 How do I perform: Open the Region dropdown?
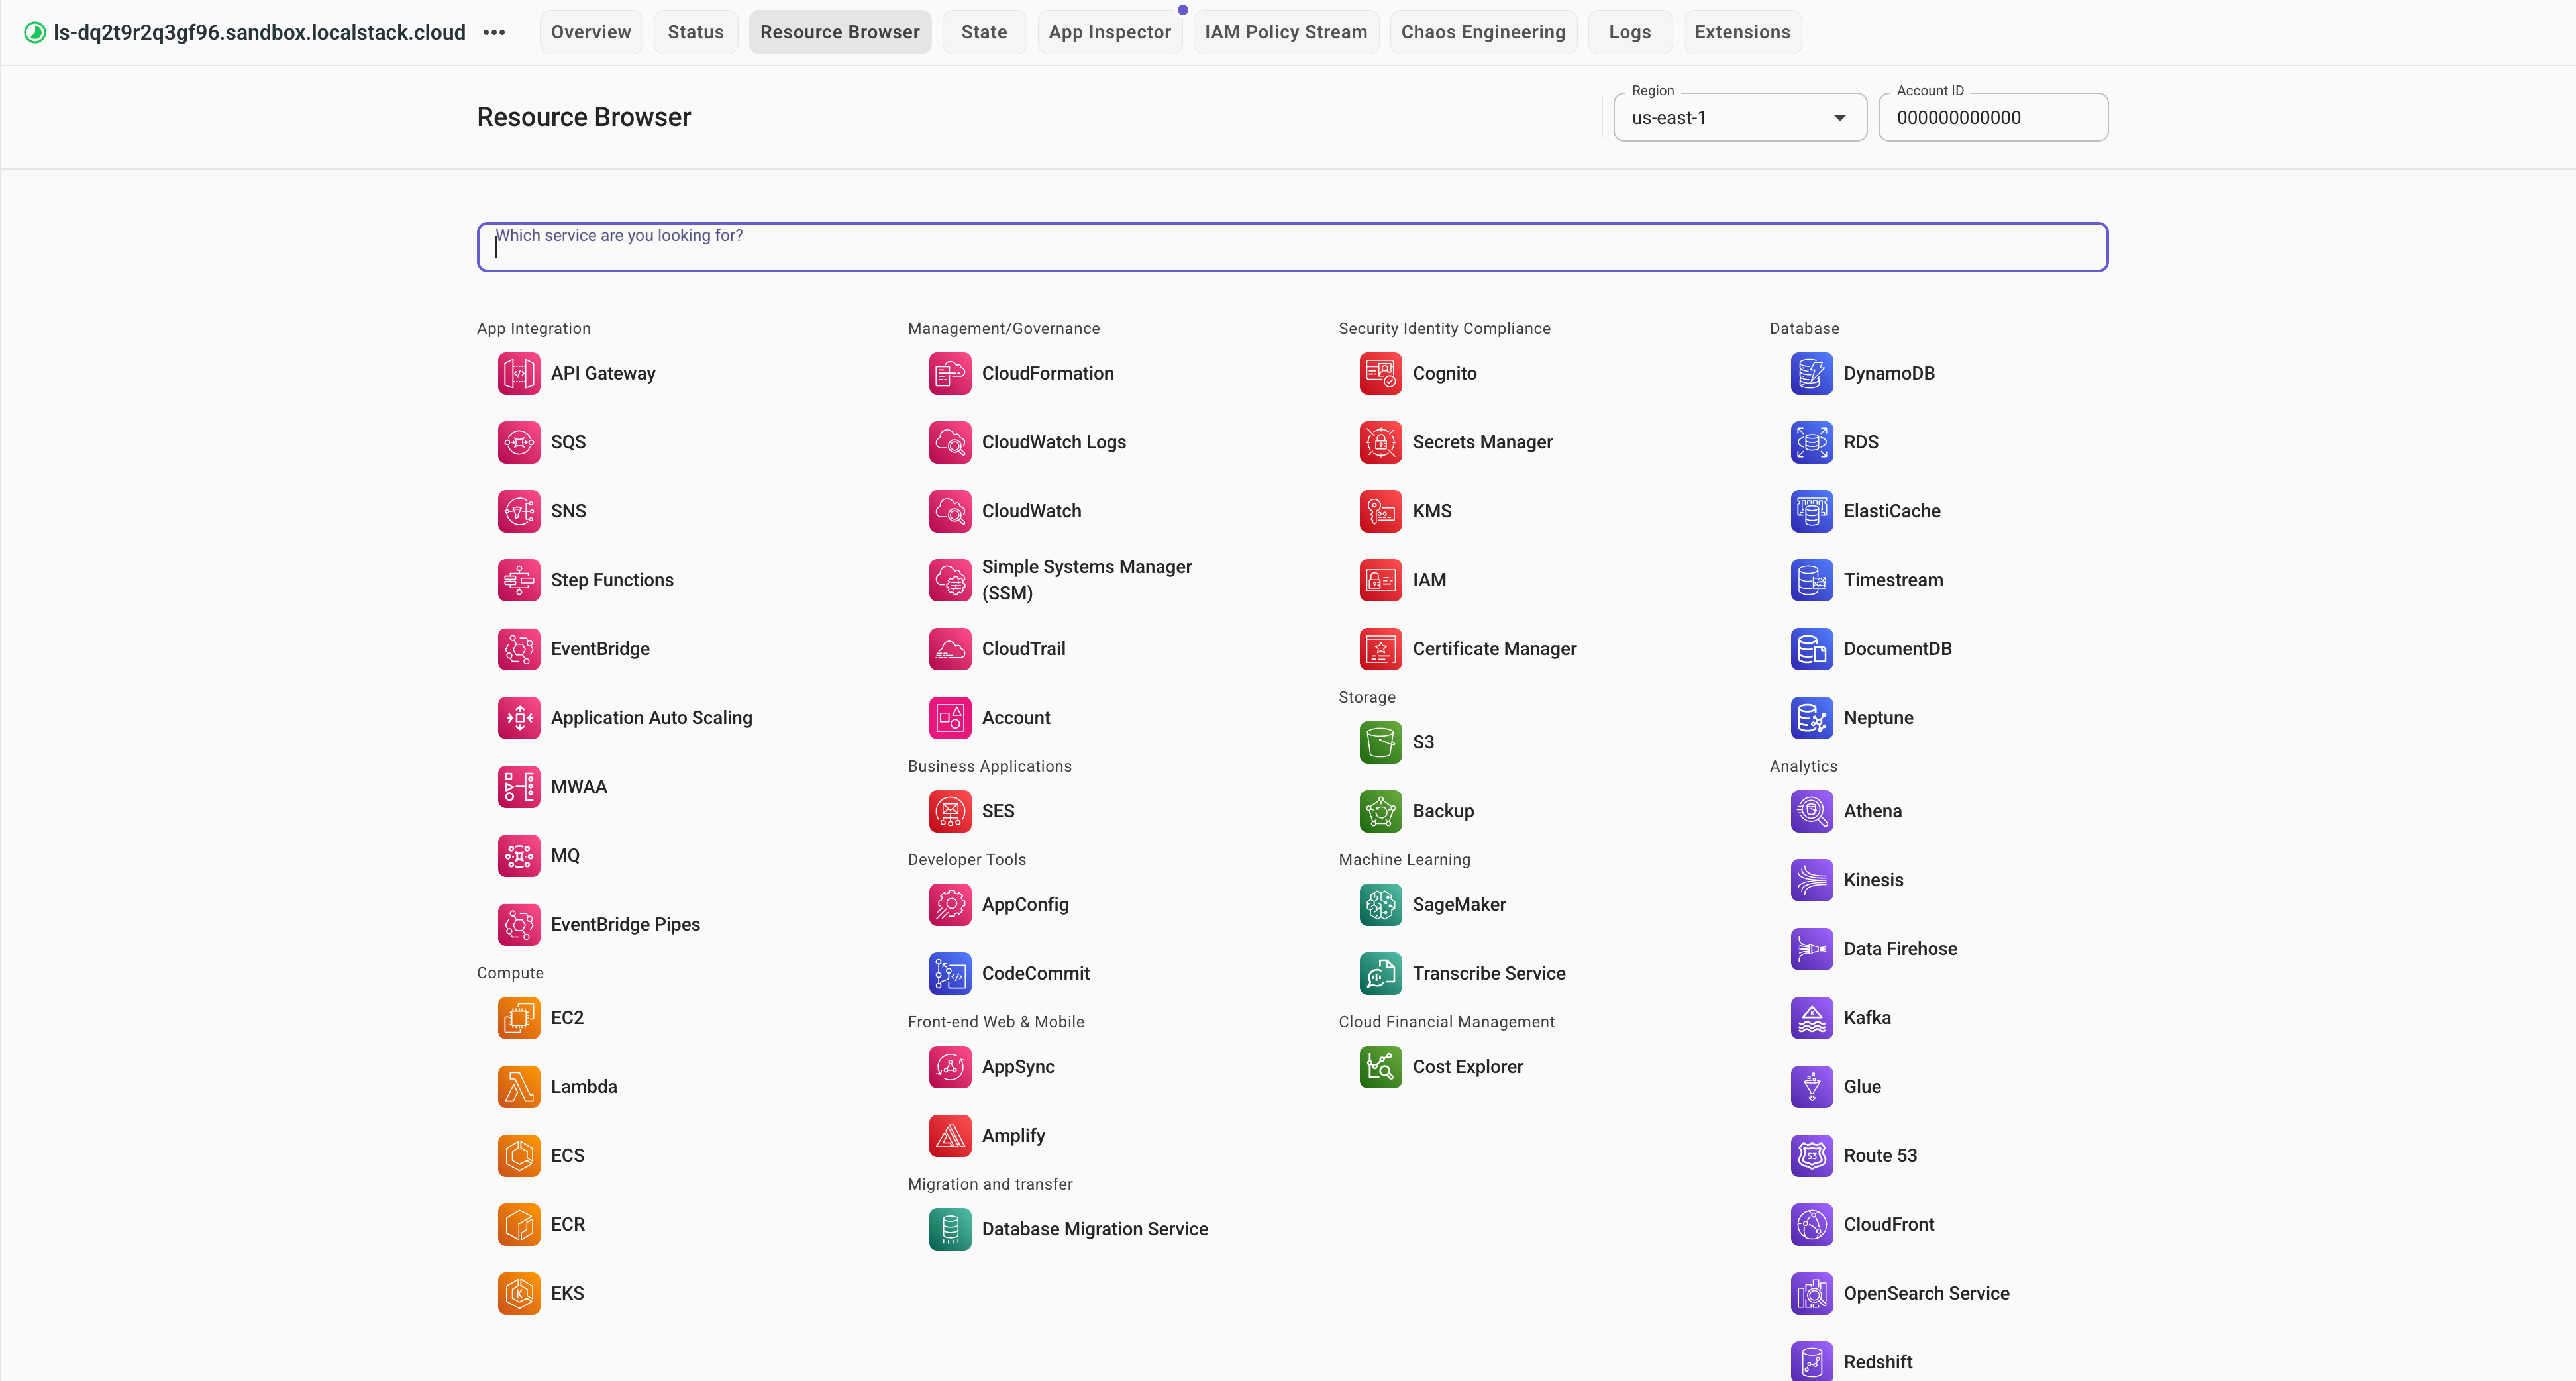[x=1740, y=118]
